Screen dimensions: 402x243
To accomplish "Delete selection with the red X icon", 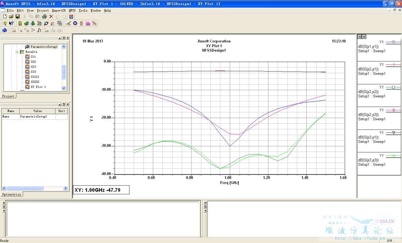I will 51,17.
